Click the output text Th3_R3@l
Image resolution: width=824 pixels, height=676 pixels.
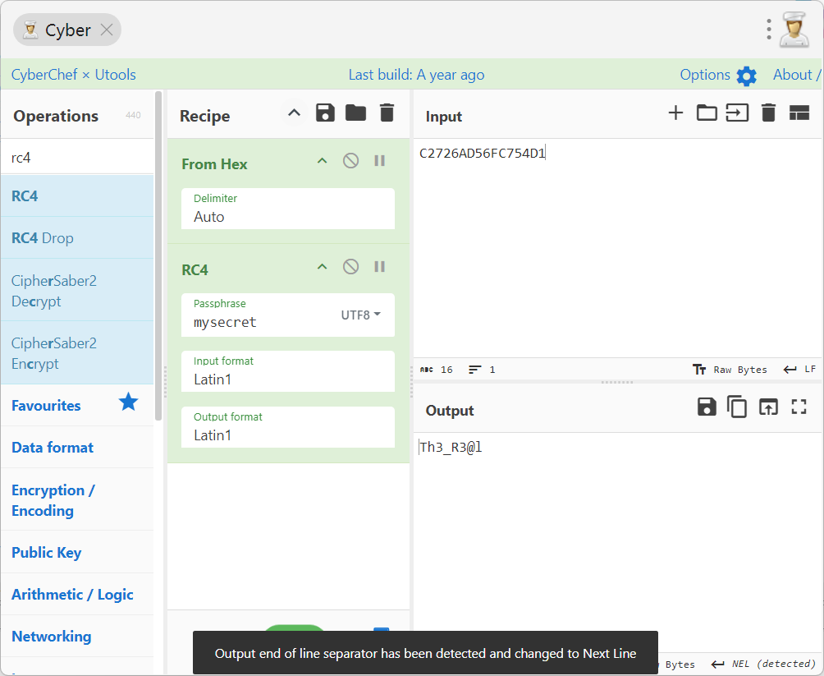[451, 447]
